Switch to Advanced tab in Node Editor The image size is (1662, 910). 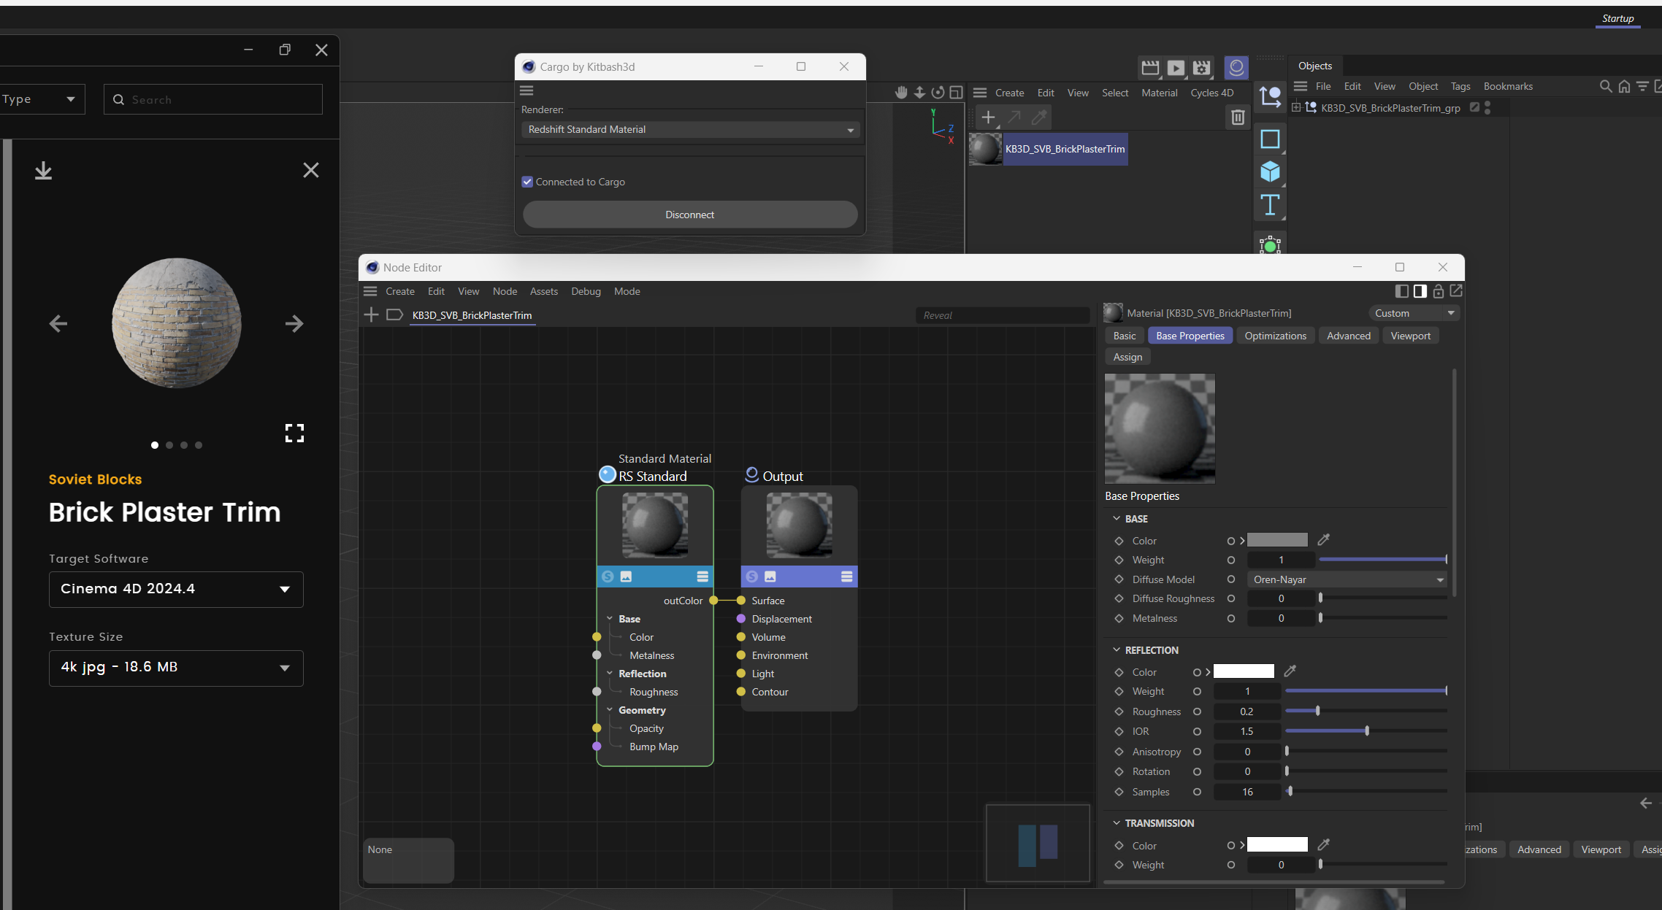coord(1348,336)
